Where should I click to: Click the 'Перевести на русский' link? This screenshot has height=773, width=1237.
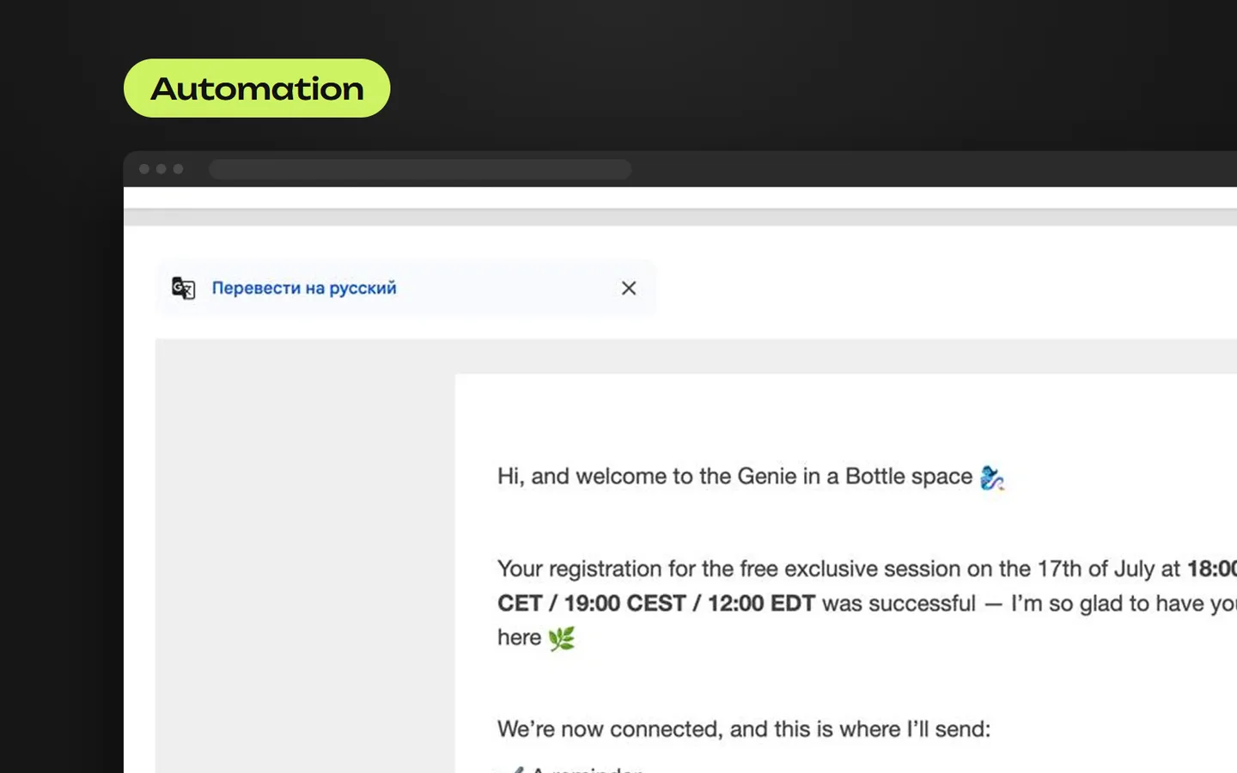304,288
